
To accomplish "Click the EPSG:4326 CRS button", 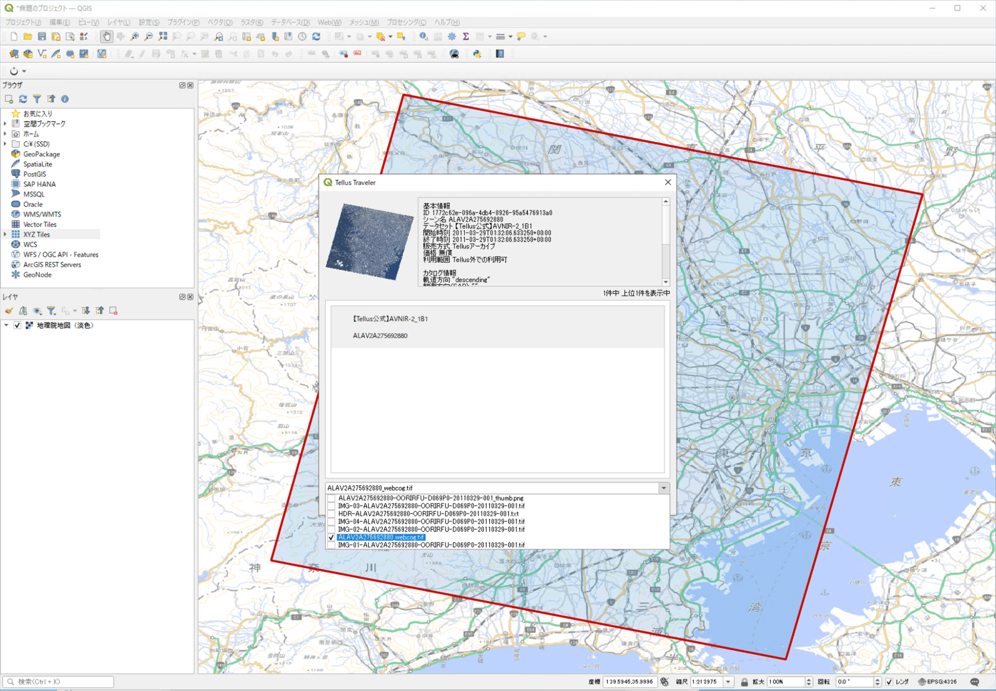I will [x=937, y=682].
